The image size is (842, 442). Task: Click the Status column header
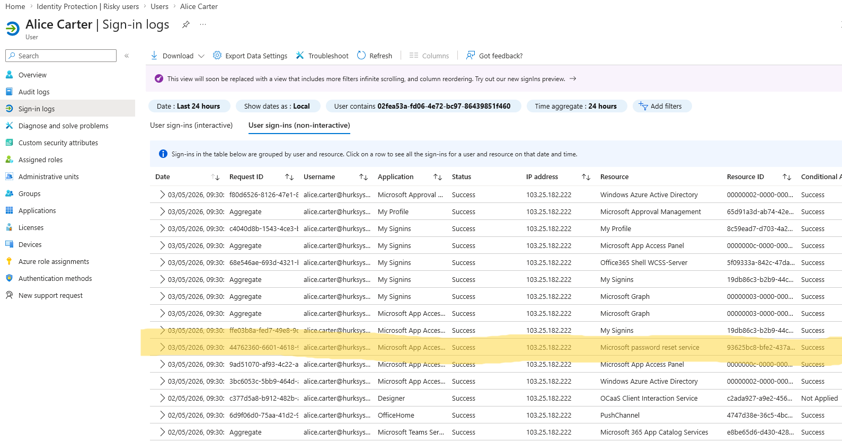(x=462, y=177)
